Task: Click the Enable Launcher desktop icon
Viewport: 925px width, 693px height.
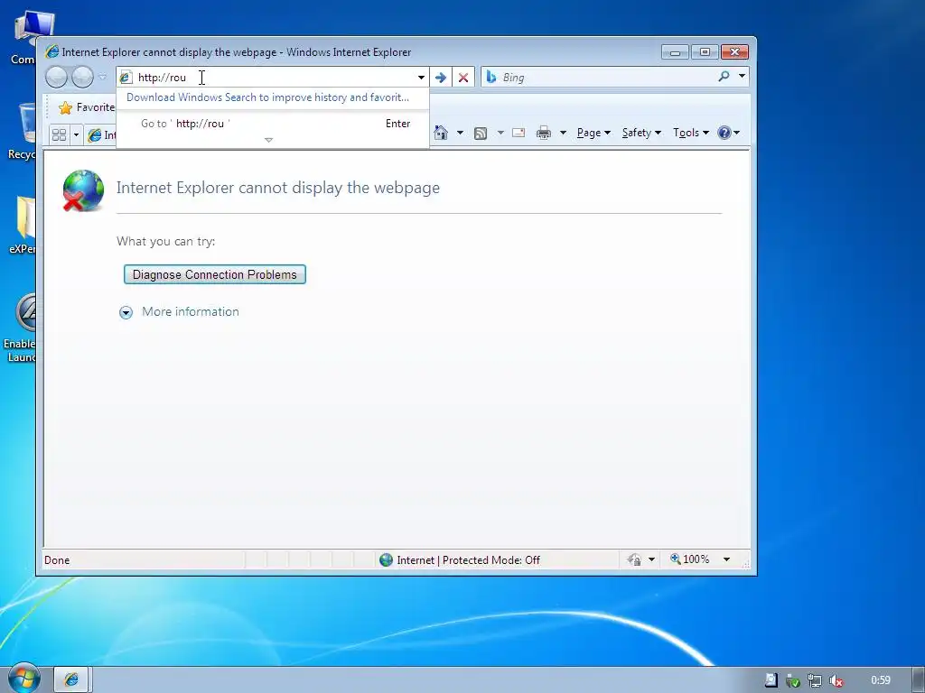Action: click(x=20, y=328)
